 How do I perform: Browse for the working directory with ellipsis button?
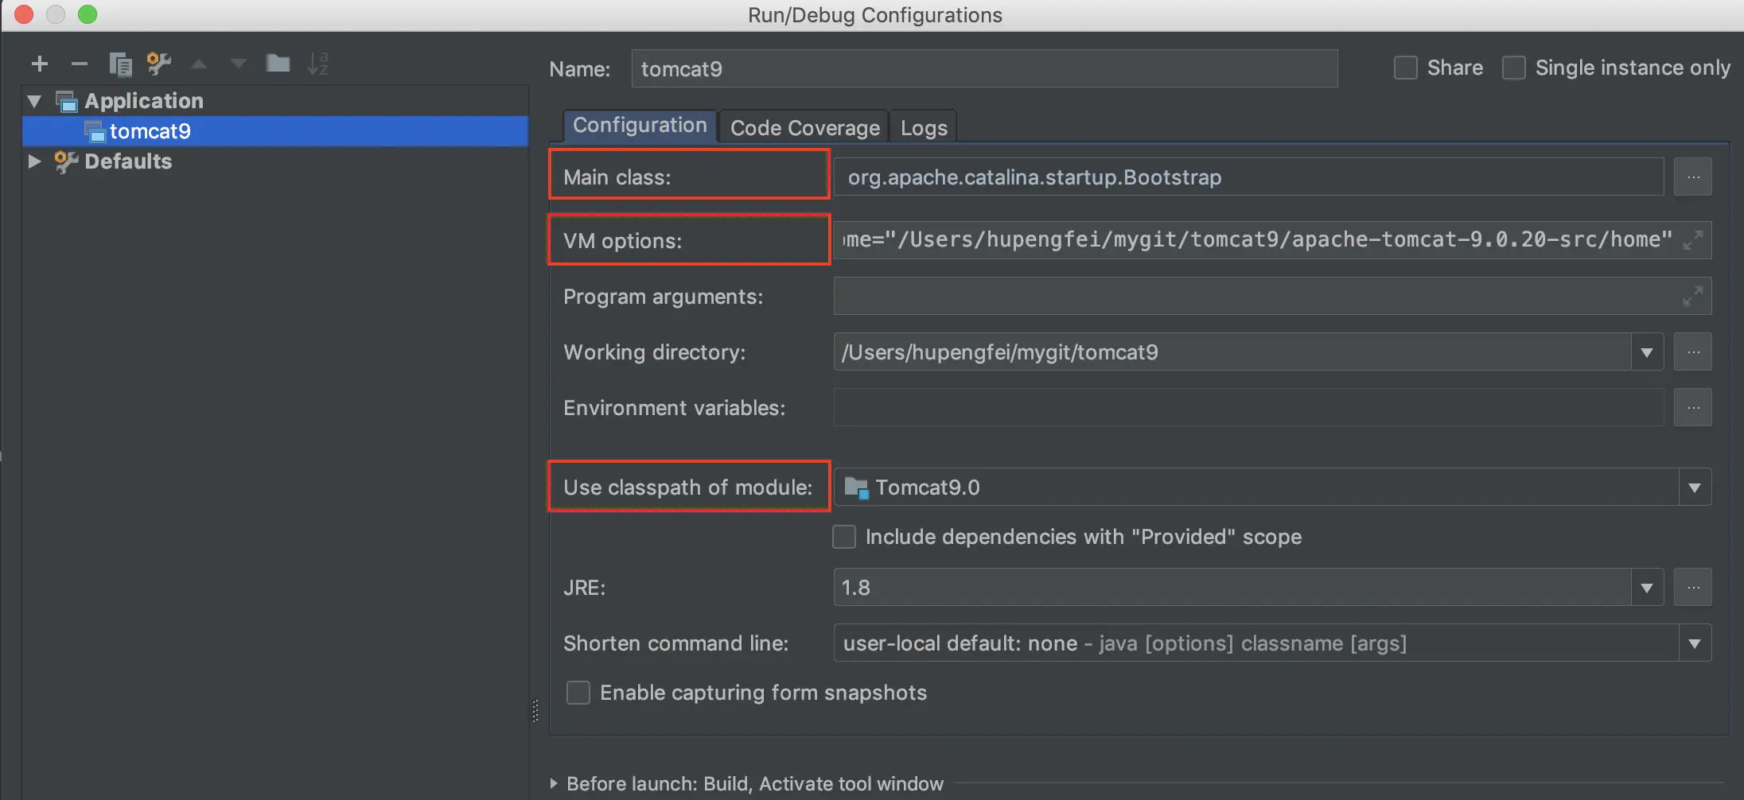(x=1692, y=351)
